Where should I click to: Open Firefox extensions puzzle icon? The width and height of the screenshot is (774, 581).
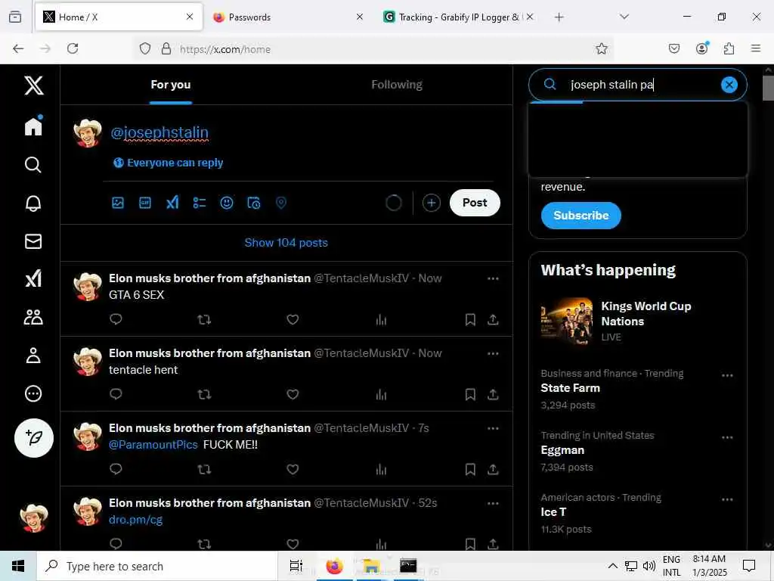[x=729, y=48]
